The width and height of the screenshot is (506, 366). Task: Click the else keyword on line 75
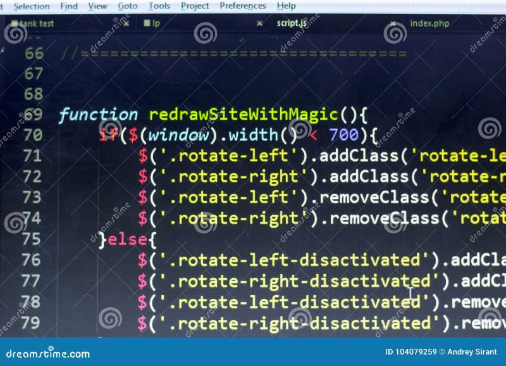pos(128,239)
